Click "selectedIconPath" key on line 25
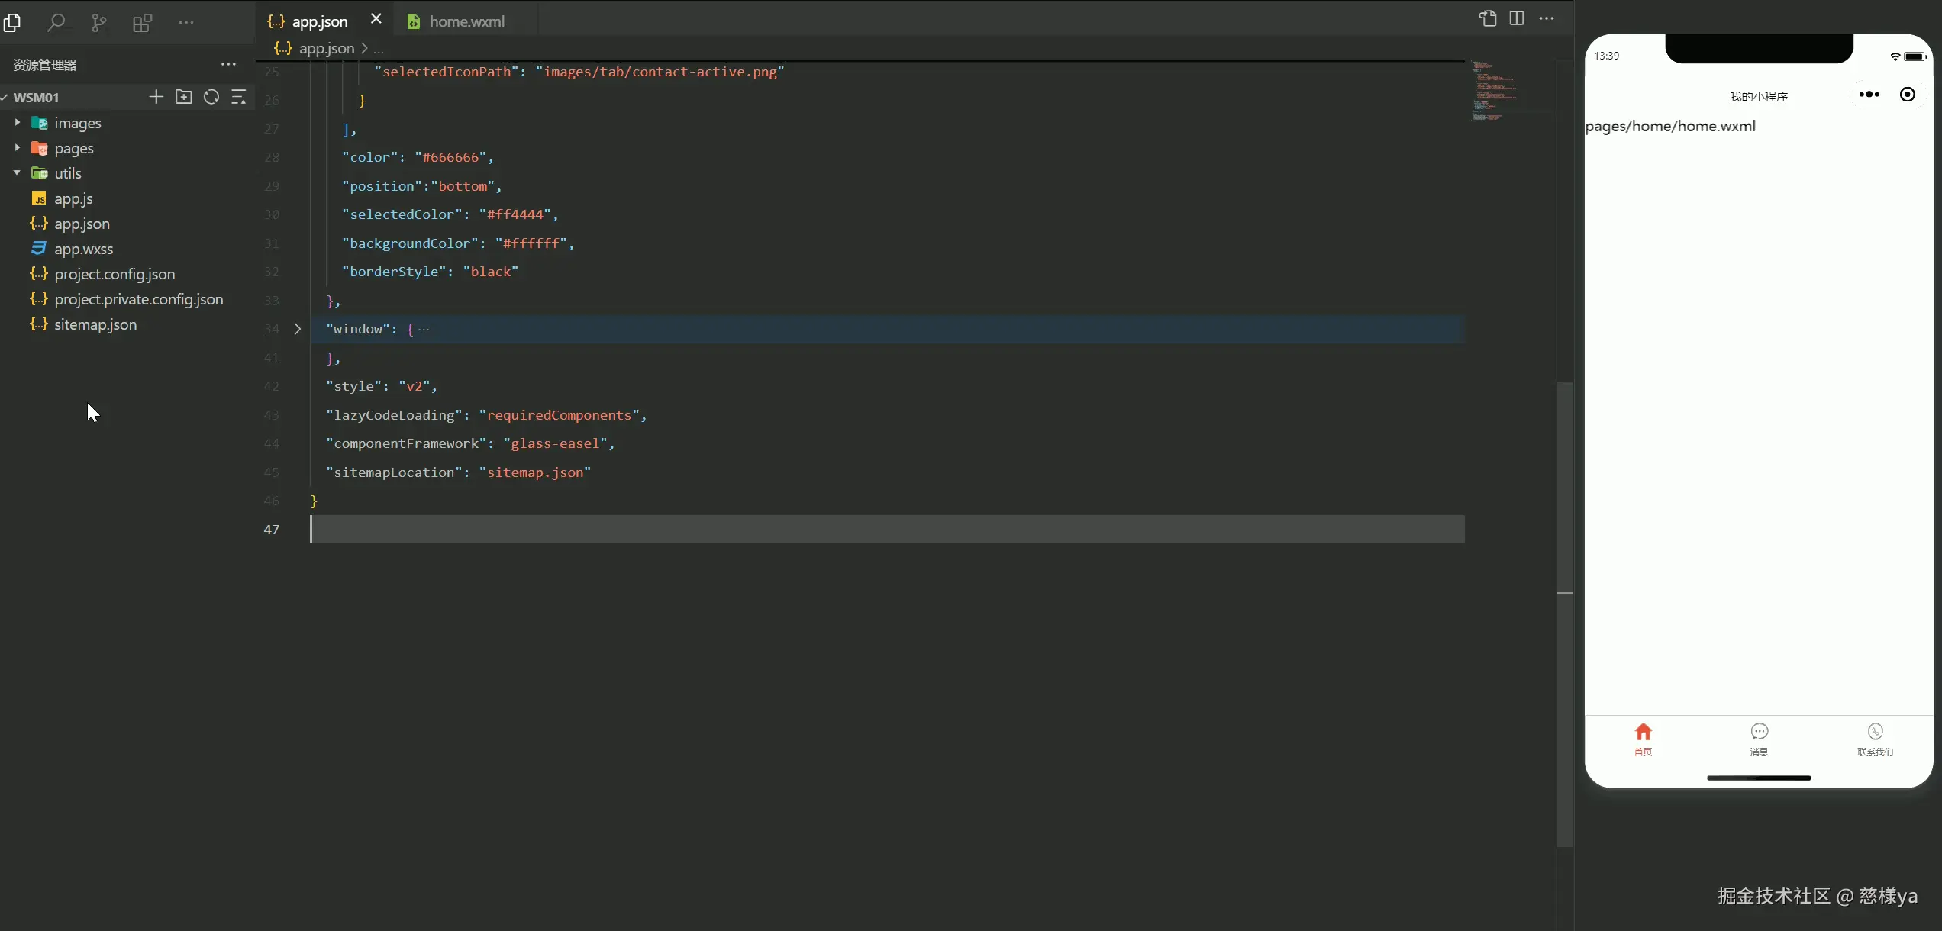 (x=447, y=72)
